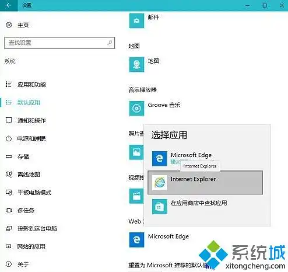Click the 平板电脑模式 tablet icon
This screenshot has width=288, height=272.
[x=9, y=193]
